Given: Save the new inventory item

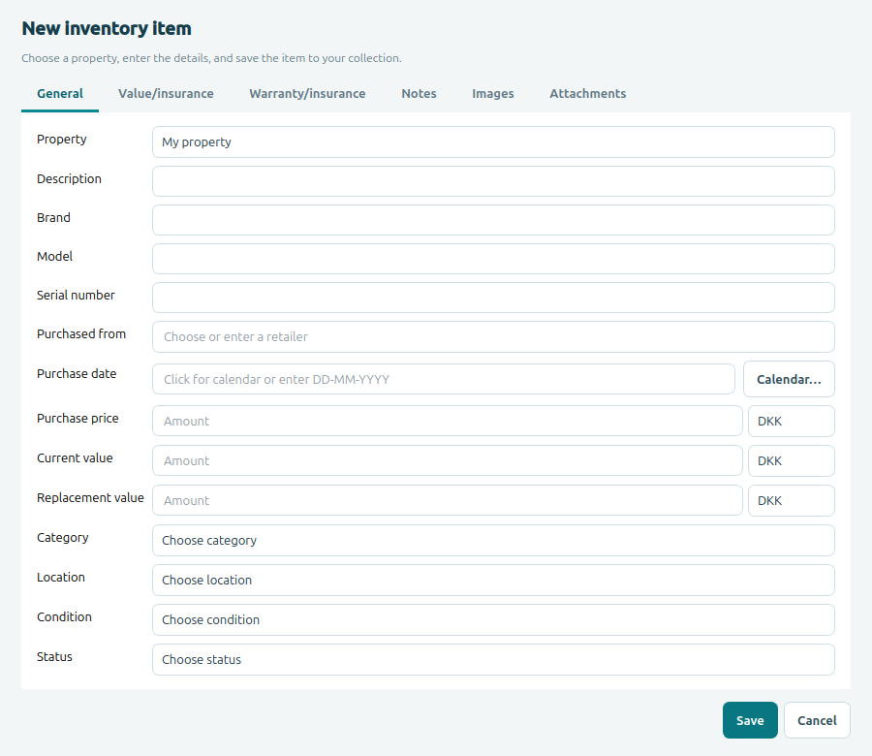Looking at the screenshot, I should point(750,720).
